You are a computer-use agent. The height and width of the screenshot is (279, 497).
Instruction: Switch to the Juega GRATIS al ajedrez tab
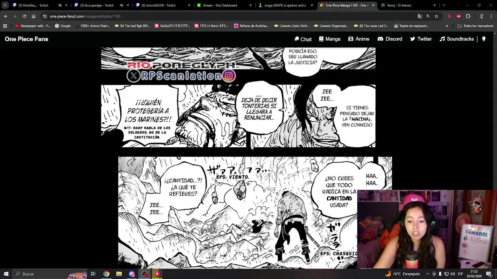(x=285, y=5)
